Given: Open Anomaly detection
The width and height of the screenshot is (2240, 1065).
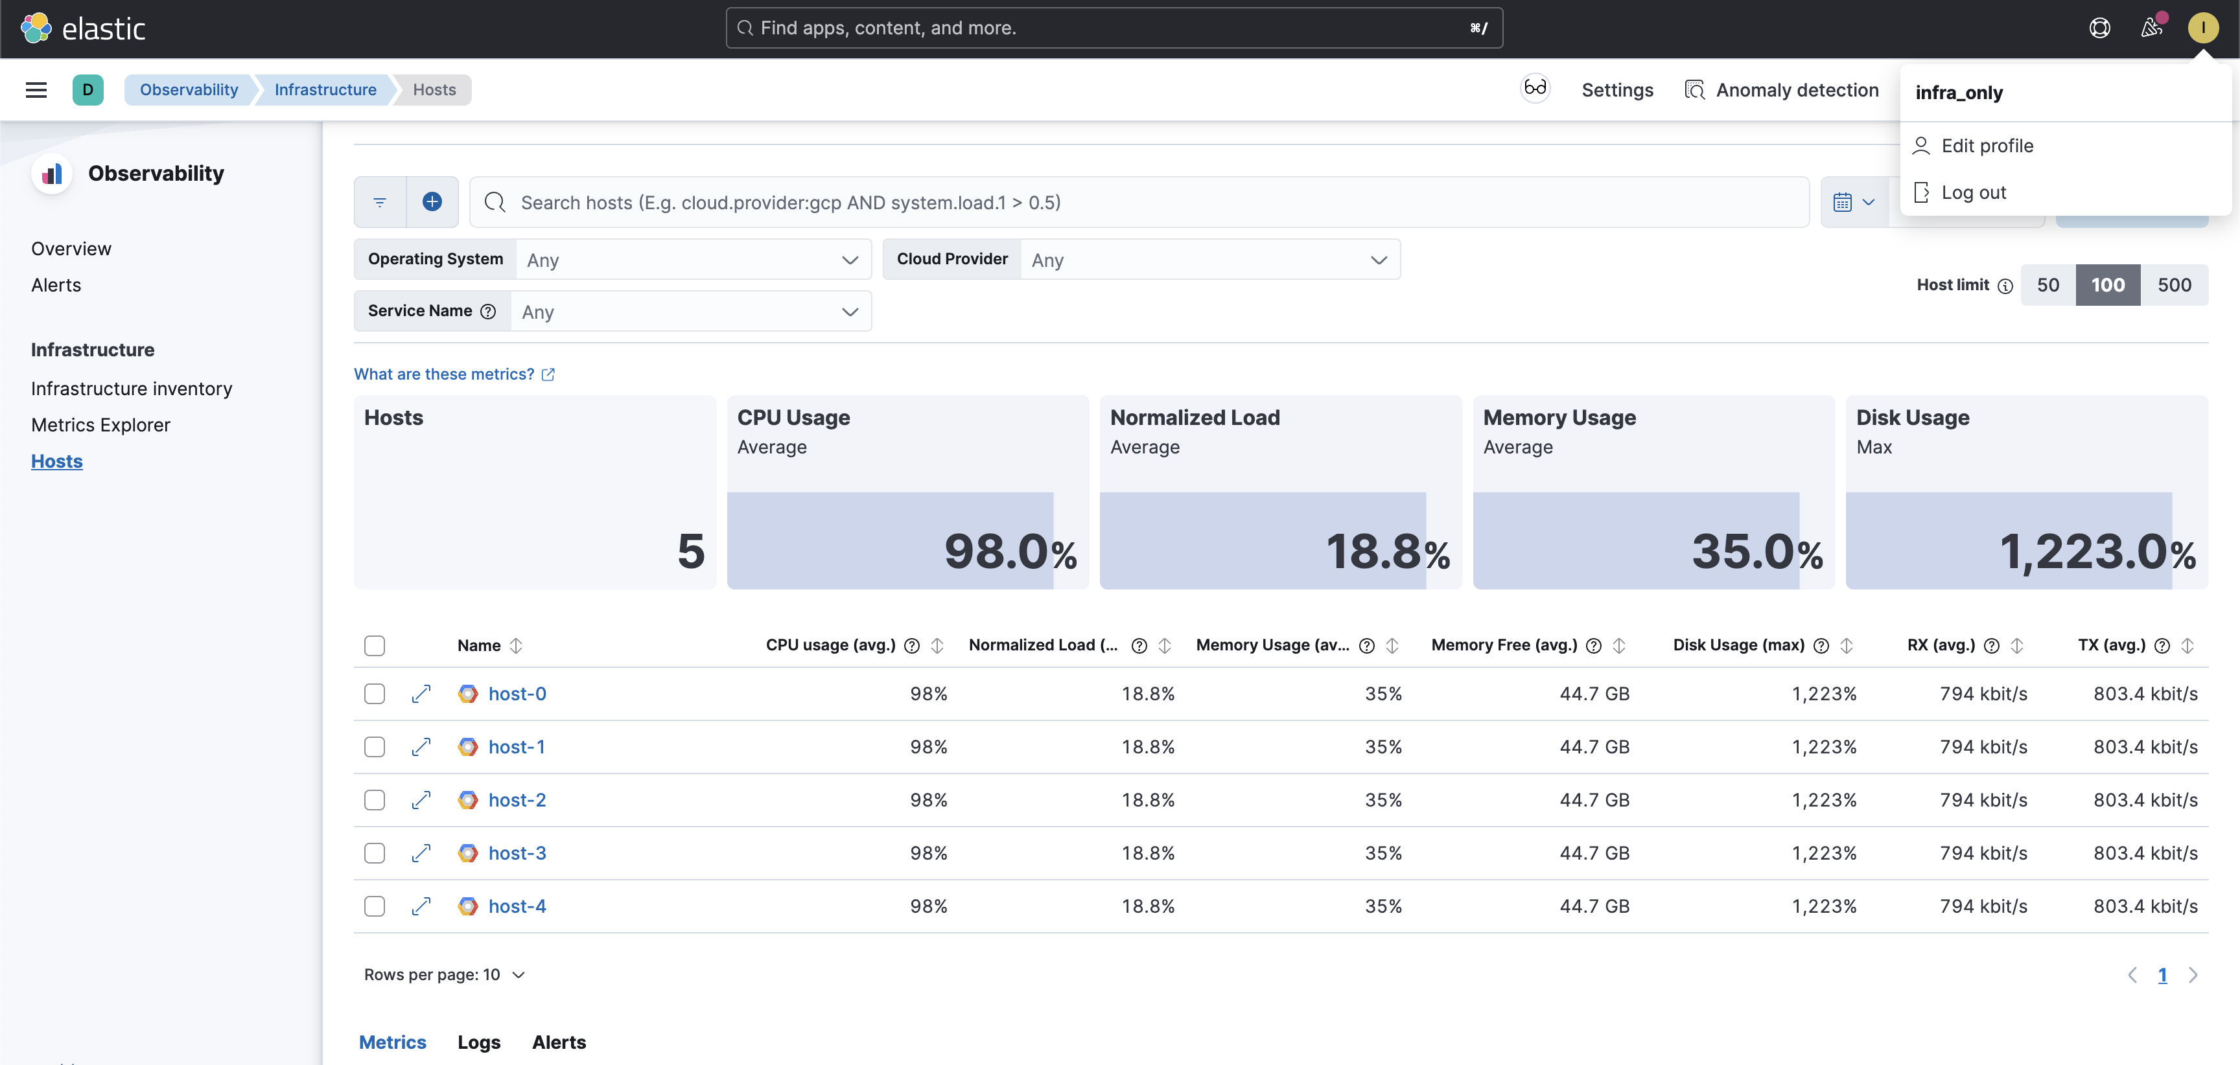Looking at the screenshot, I should point(1782,89).
